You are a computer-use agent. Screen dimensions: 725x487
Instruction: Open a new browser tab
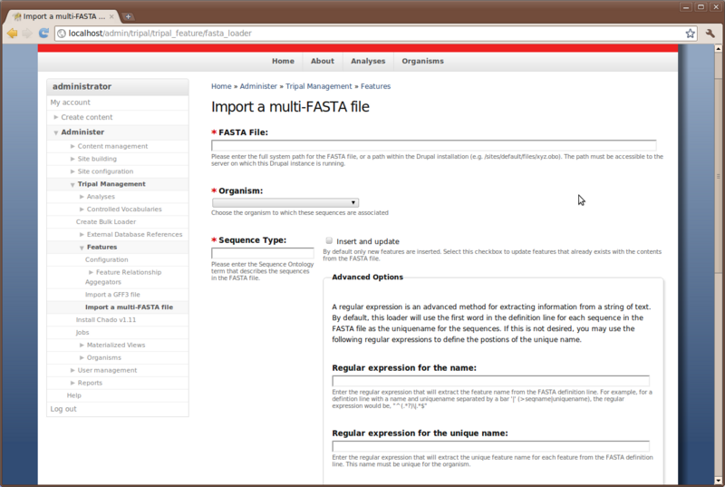(x=128, y=16)
